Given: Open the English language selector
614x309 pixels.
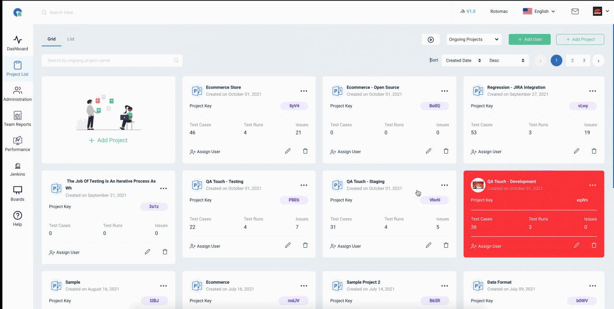Looking at the screenshot, I should click(x=539, y=11).
